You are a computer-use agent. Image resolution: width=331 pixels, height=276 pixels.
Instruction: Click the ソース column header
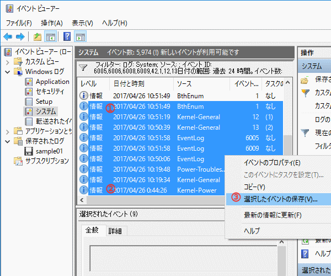(184, 83)
